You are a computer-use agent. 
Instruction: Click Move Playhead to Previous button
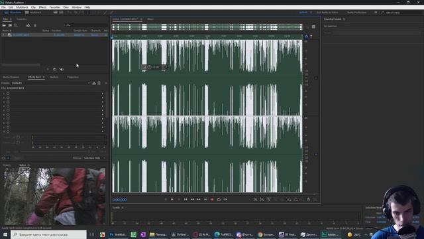tap(185, 199)
